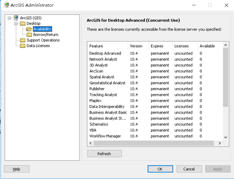Collapse the ArcGIS (GIS) root node
Image resolution: width=234 pixels, height=179 pixels.
[9, 18]
